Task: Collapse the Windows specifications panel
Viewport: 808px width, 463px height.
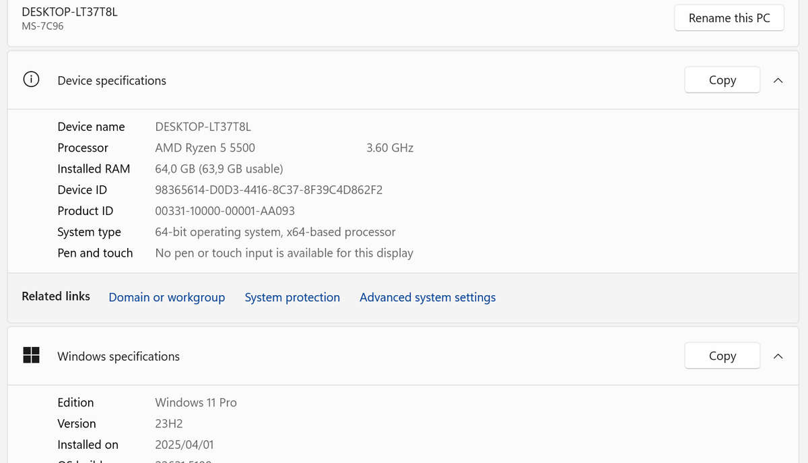Action: pos(778,356)
